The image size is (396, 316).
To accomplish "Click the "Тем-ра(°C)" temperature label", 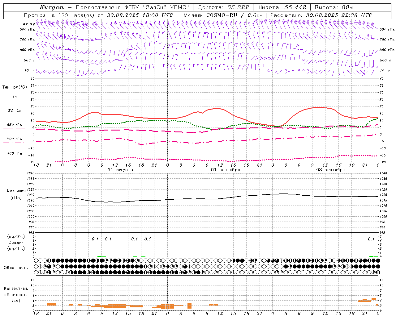I will tap(15, 87).
